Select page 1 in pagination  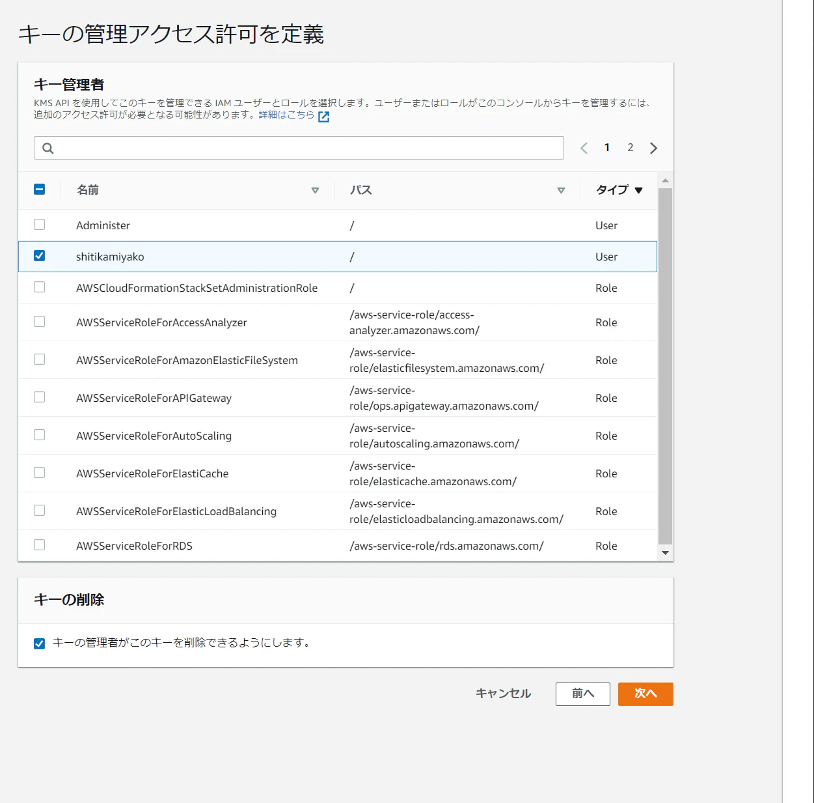pyautogui.click(x=607, y=148)
